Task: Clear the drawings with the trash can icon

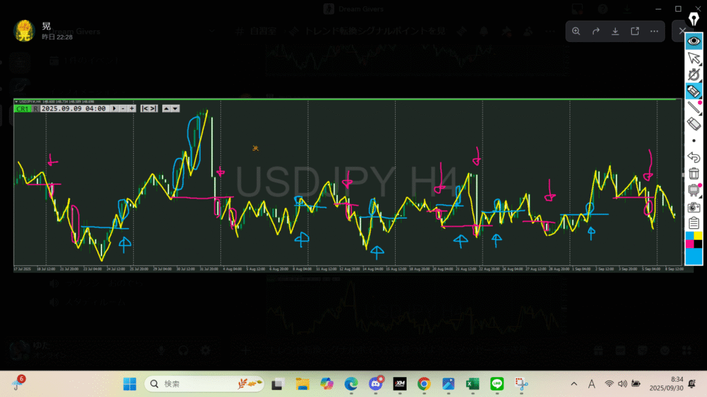Action: pyautogui.click(x=694, y=174)
